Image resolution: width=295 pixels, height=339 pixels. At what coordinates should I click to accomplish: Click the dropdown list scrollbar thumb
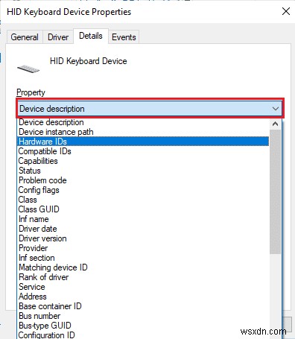click(x=275, y=191)
